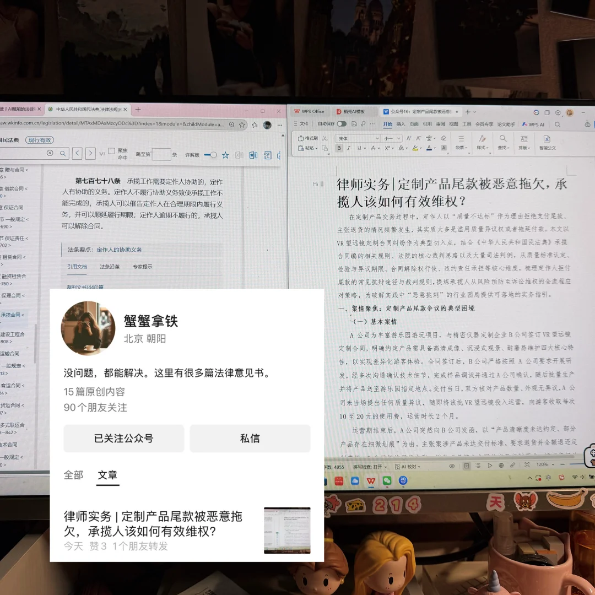
Task: Click the article thumbnail image in profile card
Action: click(287, 530)
